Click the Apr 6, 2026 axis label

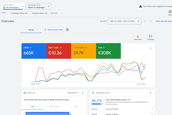pos(141,84)
